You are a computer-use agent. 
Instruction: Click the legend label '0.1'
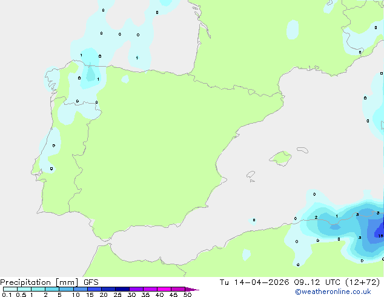7,295
